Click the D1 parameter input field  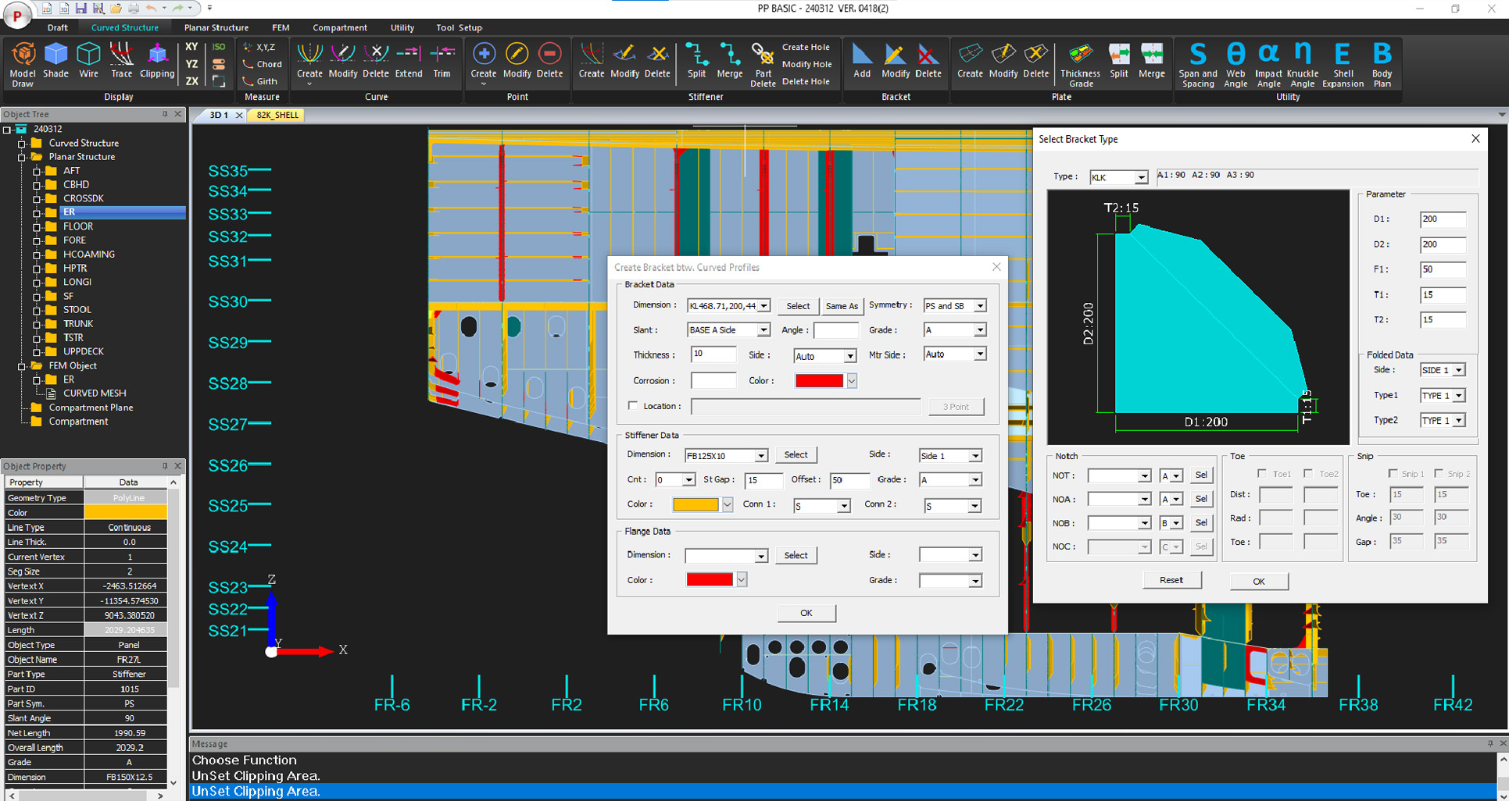coord(1442,219)
